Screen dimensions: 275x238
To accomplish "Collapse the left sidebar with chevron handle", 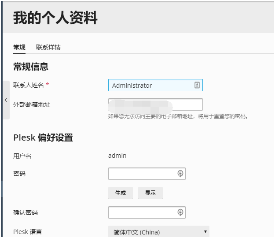I will pyautogui.click(x=6, y=100).
